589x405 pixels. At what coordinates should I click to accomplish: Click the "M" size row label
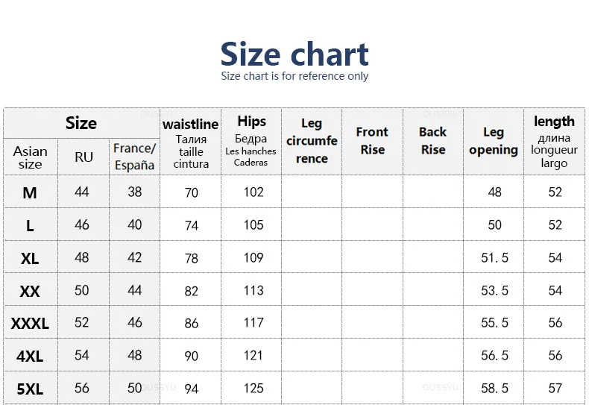point(30,193)
